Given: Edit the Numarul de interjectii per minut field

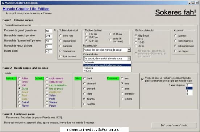Looking at the screenshot, I should coord(49,36).
